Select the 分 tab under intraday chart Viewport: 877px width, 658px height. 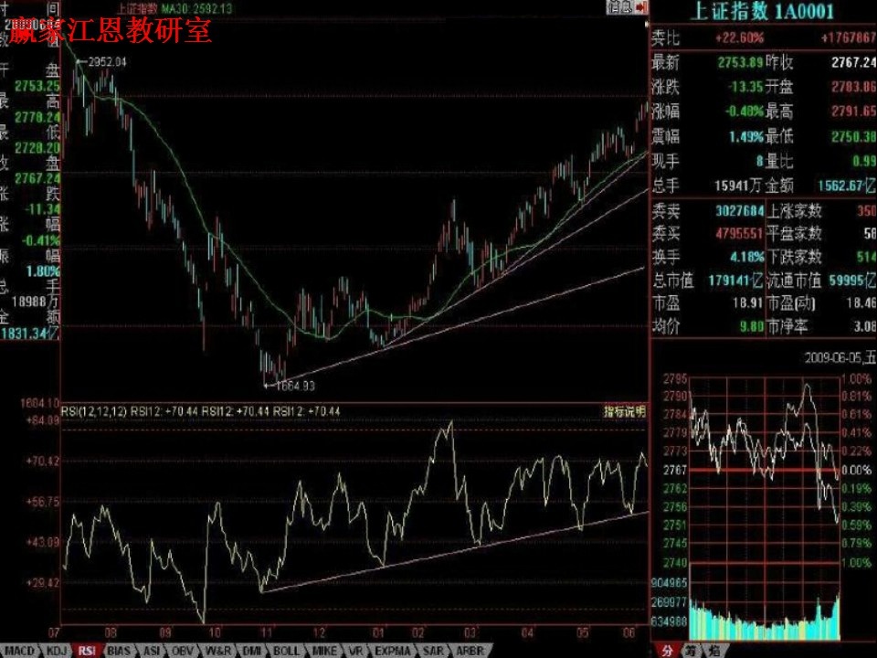[x=667, y=651]
